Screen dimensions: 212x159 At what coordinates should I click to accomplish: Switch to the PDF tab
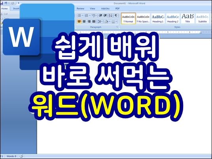[x=117, y=9]
